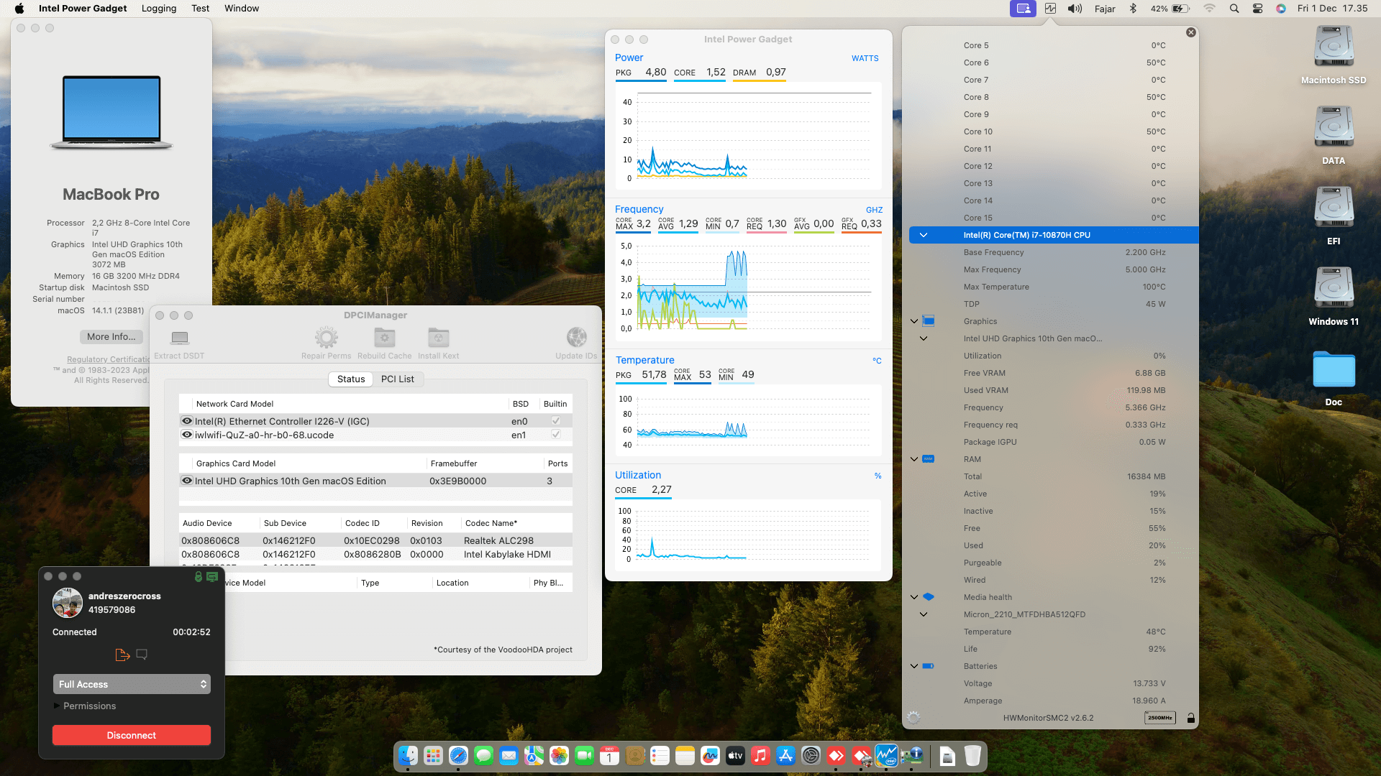Click the Update IDs globe icon
Screen dimensions: 1381x776
pos(576,338)
